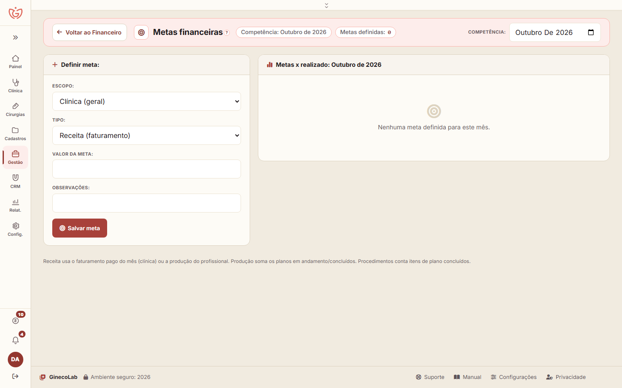
Task: Open the DA user avatar menu
Action: [16, 360]
